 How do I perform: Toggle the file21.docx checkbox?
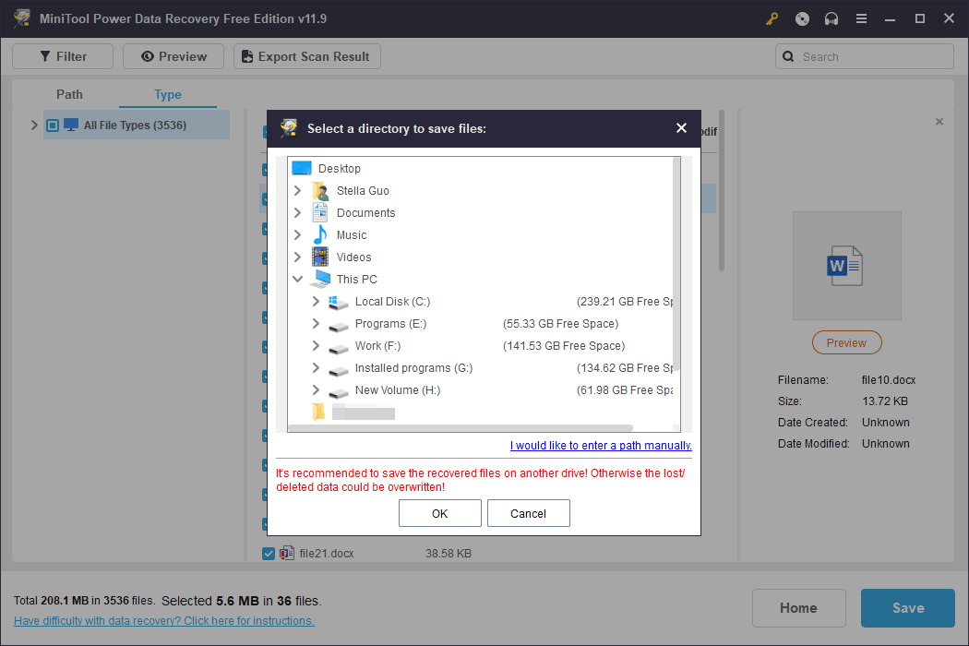point(269,554)
